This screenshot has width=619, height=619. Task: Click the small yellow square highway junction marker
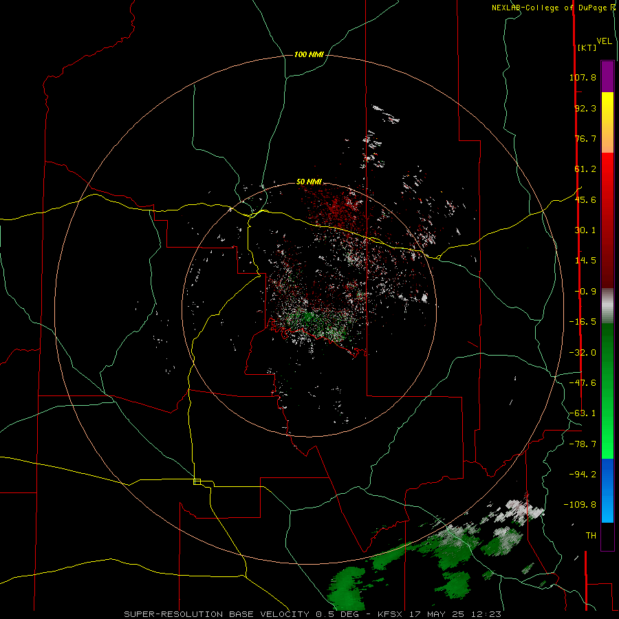click(197, 481)
